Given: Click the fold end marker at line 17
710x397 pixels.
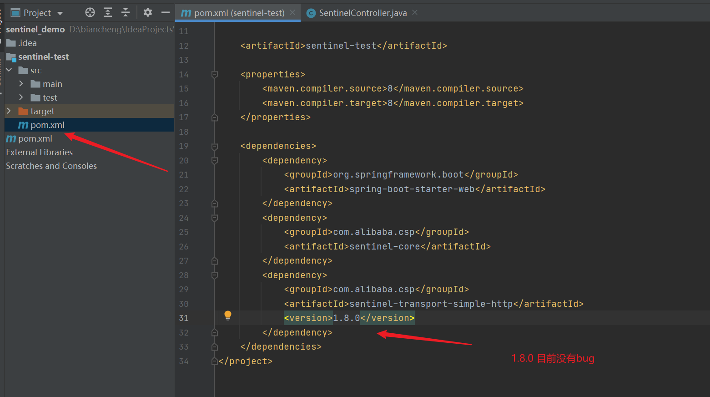Looking at the screenshot, I should (x=215, y=117).
